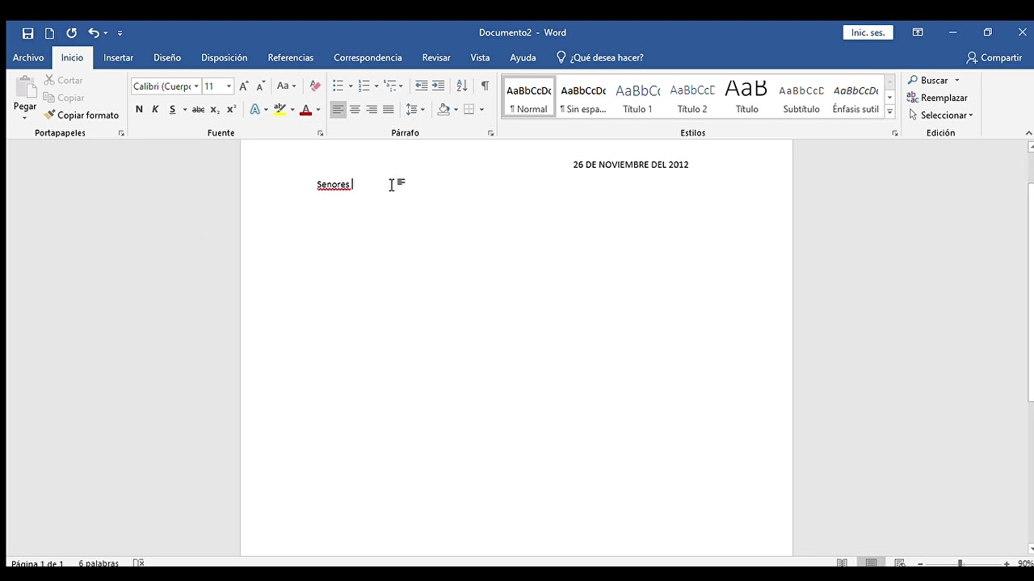Increase font size with the large A icon
Viewport: 1034px width, 581px height.
click(x=244, y=86)
